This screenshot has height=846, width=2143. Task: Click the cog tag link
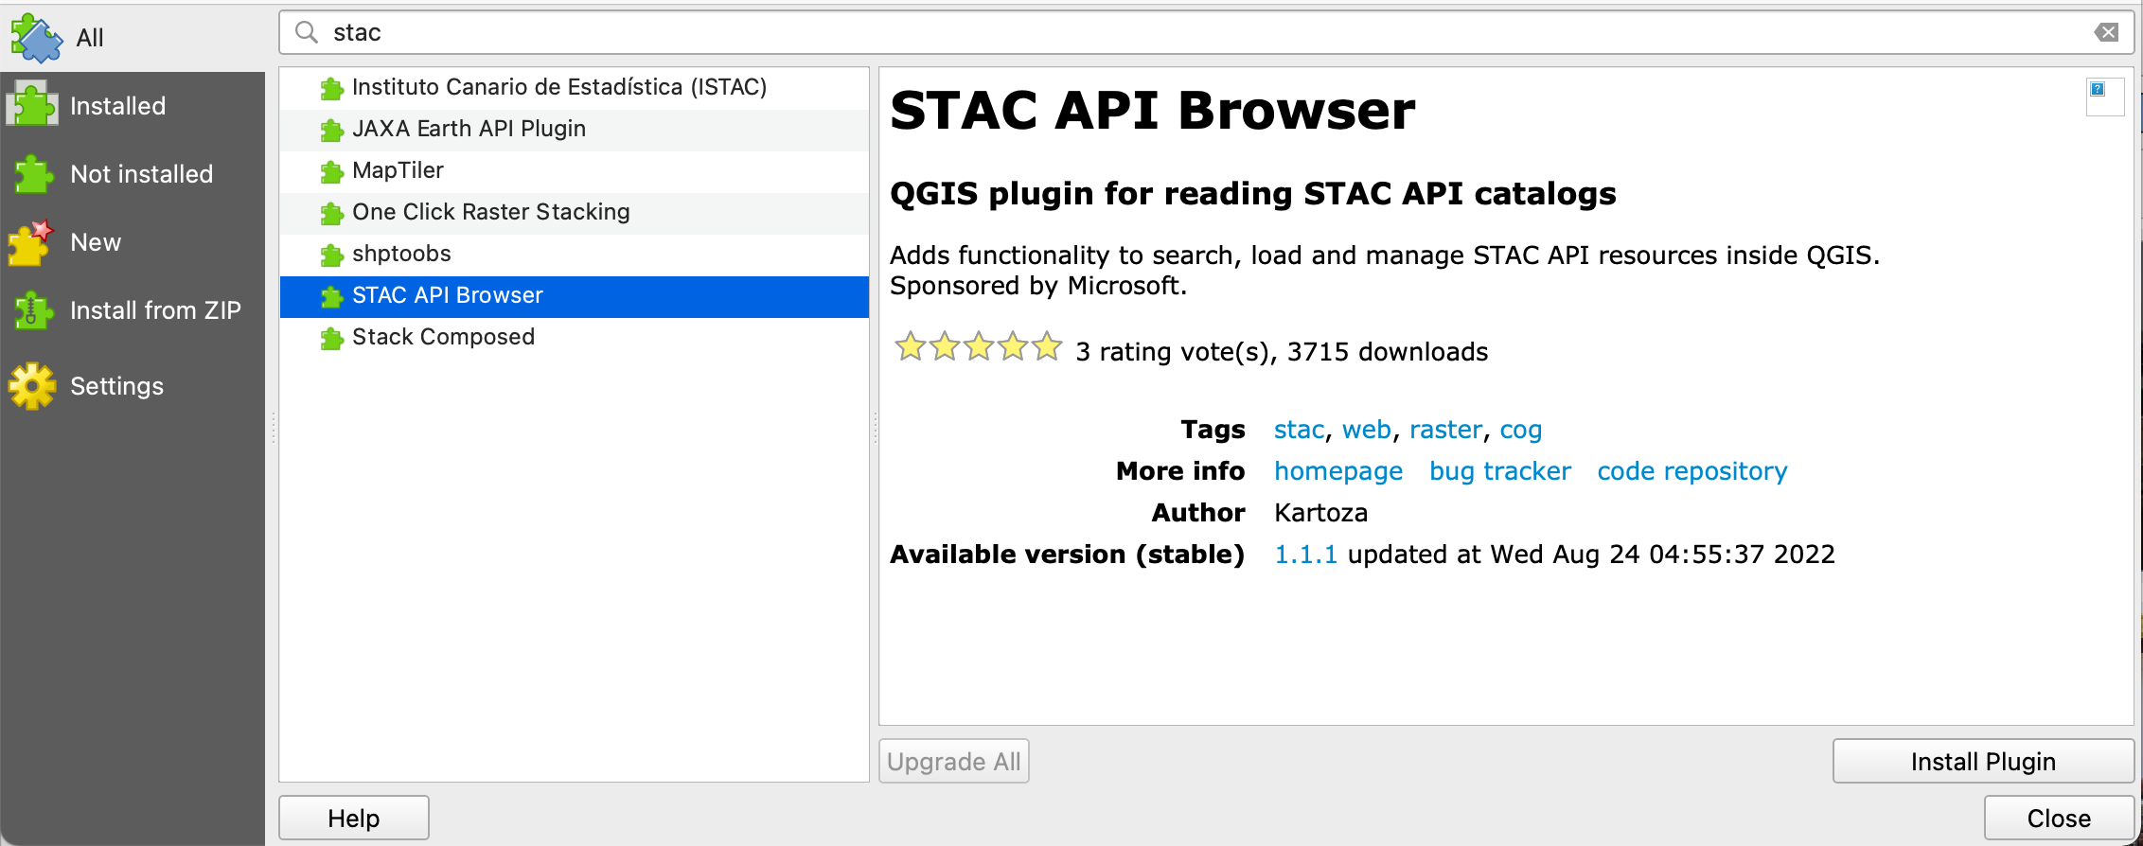tap(1521, 432)
